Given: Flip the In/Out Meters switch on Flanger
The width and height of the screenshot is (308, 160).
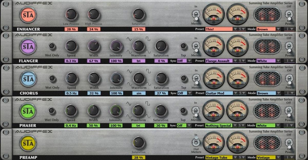Looking at the screenshot, I should point(196,47).
